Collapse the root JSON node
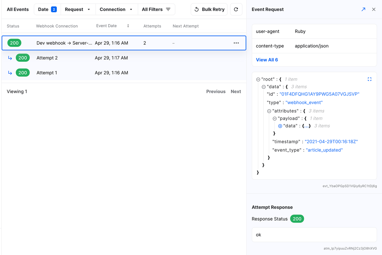This screenshot has width=382, height=255. (258, 79)
